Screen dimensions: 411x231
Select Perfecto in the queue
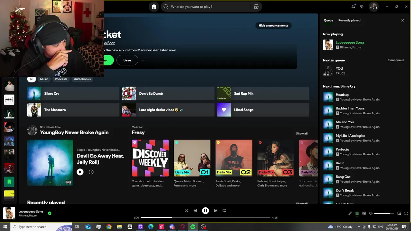(364, 152)
